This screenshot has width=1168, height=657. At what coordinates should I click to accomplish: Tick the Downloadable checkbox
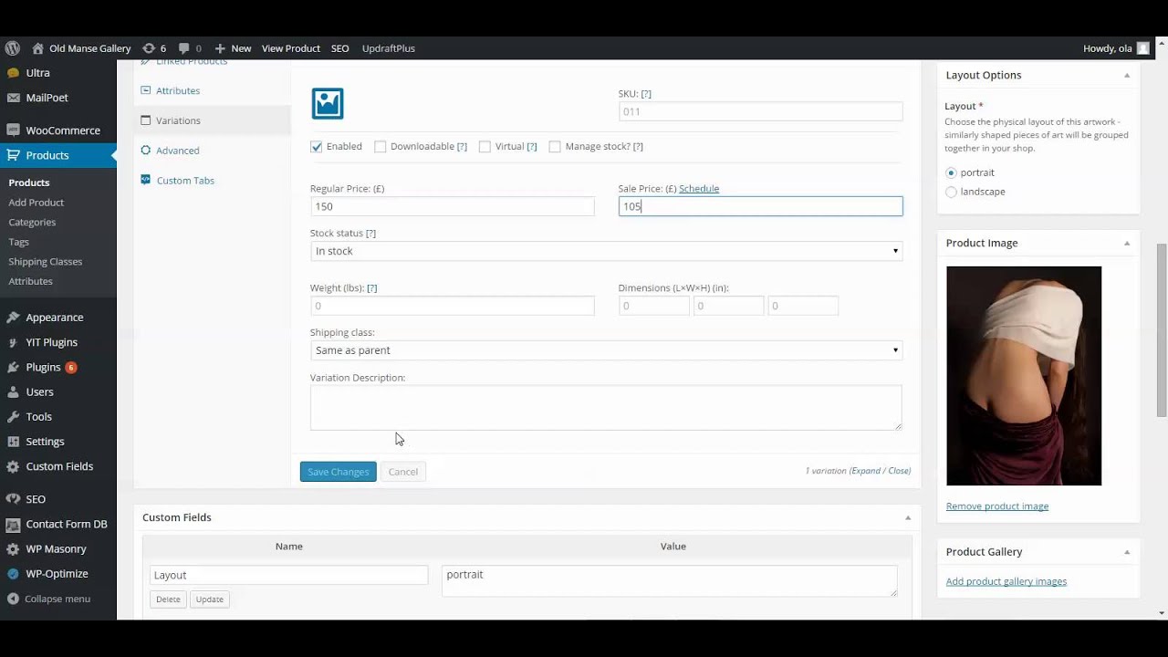point(381,147)
